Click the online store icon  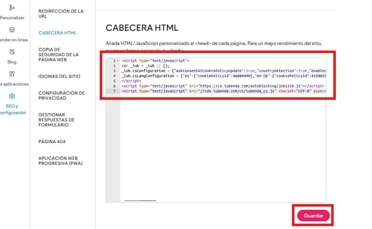pos(12,30)
